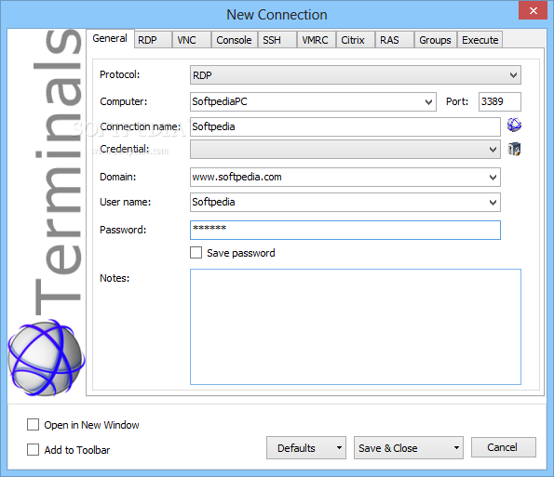The height and width of the screenshot is (477, 554).
Task: Click the New Connection title text
Action: (277, 15)
